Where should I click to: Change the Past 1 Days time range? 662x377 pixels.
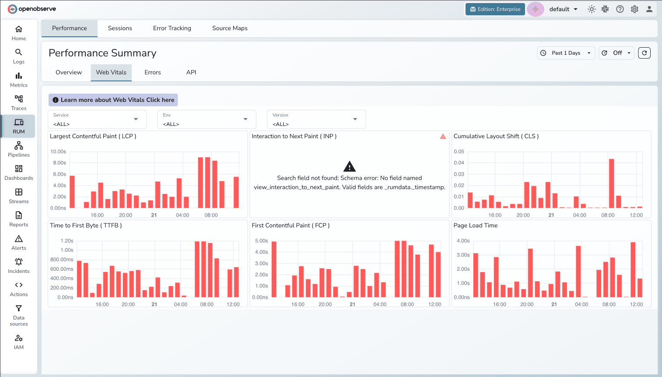click(566, 53)
